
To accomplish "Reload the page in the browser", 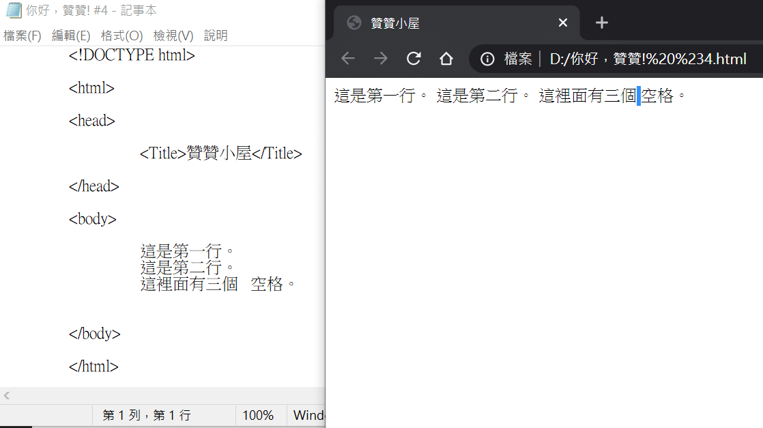I will 414,59.
